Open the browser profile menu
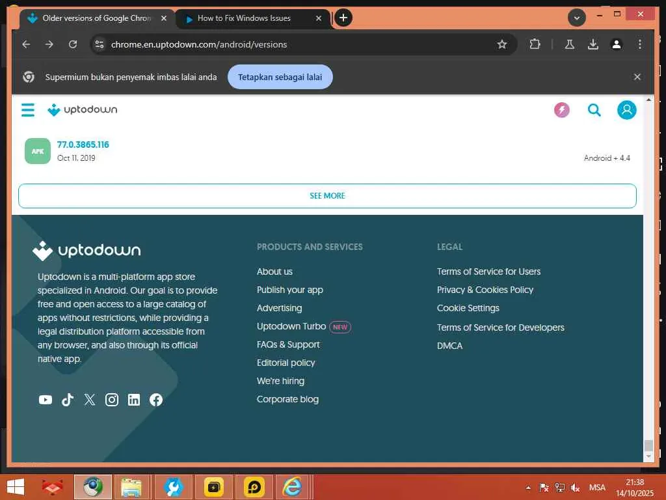 click(617, 44)
